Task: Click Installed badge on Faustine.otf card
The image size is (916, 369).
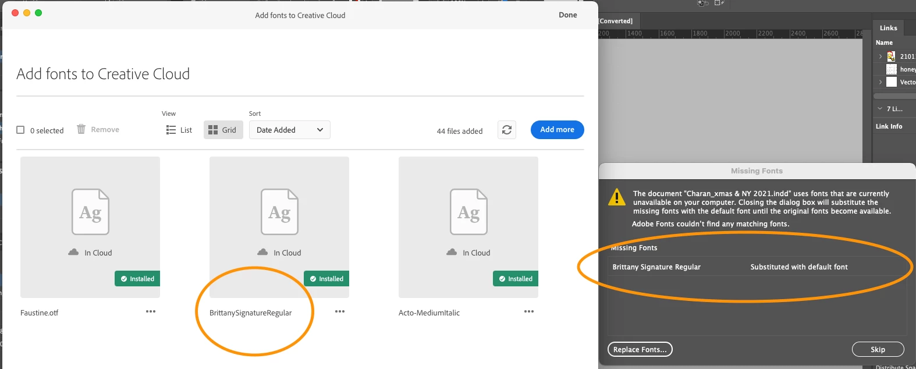Action: 137,279
